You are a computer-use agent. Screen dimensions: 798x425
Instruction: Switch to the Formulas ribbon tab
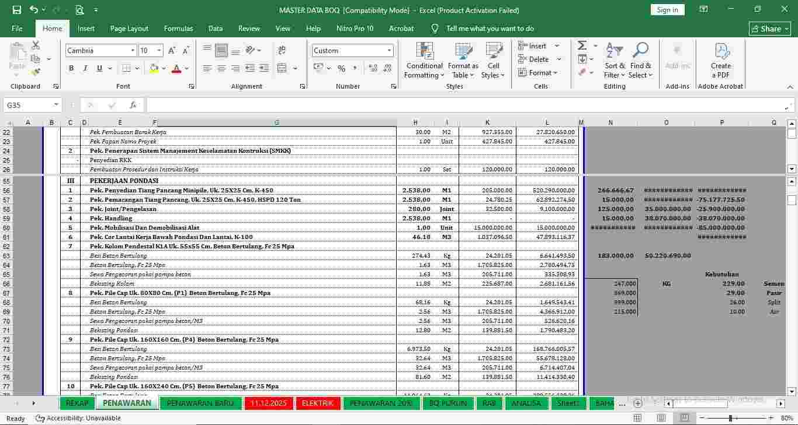178,29
